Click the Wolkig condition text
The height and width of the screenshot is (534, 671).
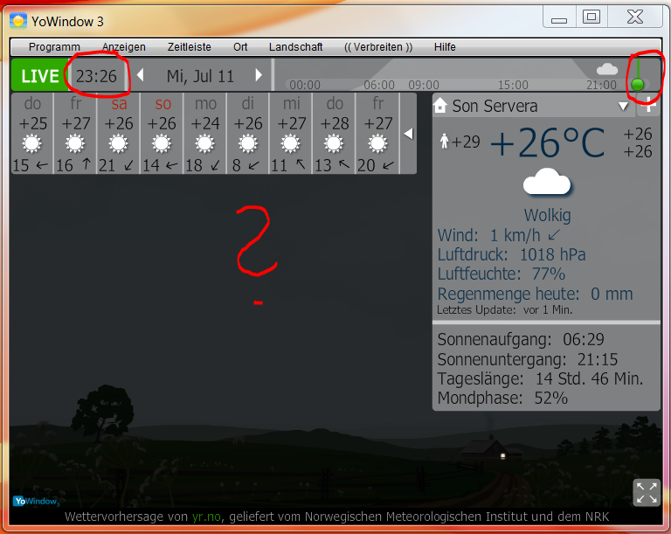coord(547,215)
